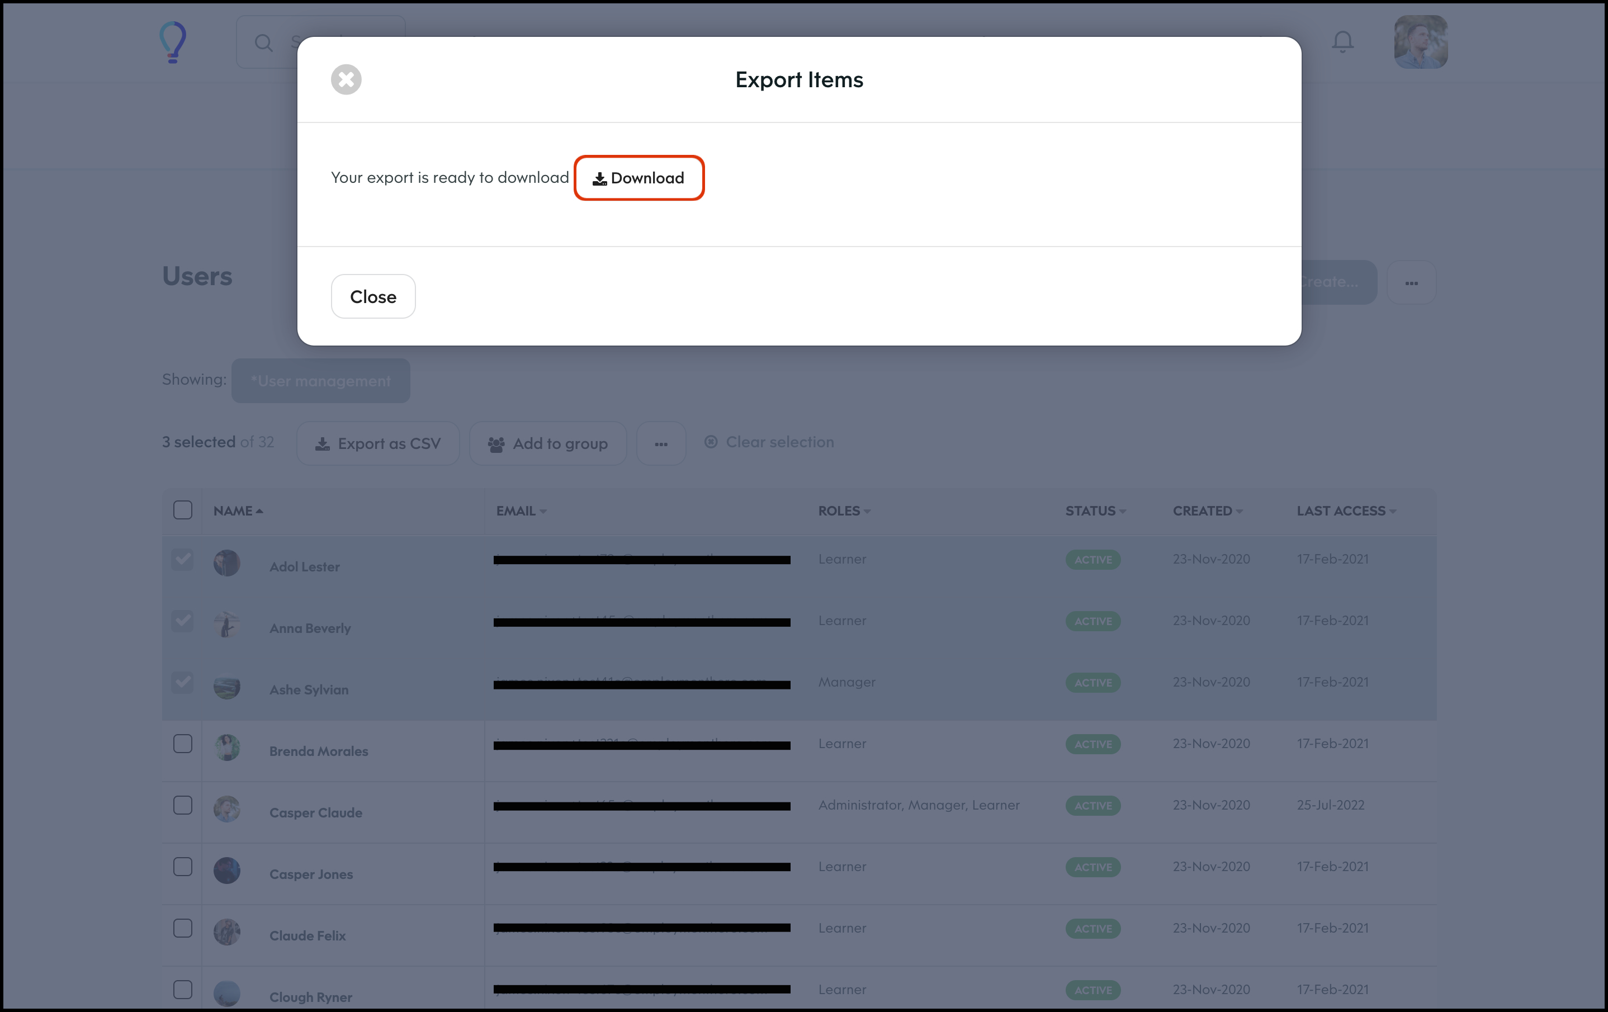Click the Close button in the dialog
Image resolution: width=1608 pixels, height=1012 pixels.
tap(373, 296)
